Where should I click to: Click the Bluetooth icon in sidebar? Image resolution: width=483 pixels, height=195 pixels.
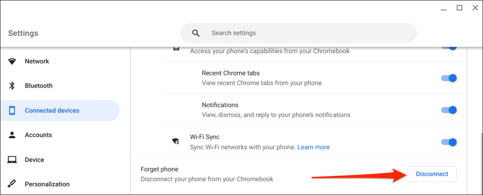click(12, 86)
